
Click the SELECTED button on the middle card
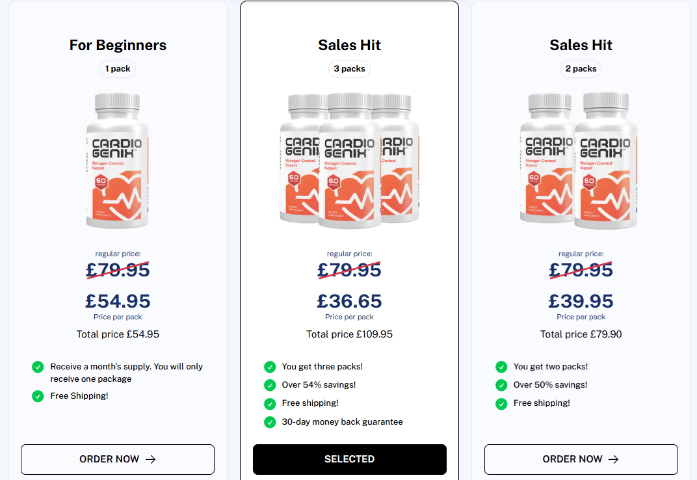tap(349, 459)
